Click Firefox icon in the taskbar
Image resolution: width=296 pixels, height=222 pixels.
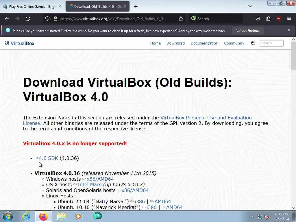coord(44,216)
